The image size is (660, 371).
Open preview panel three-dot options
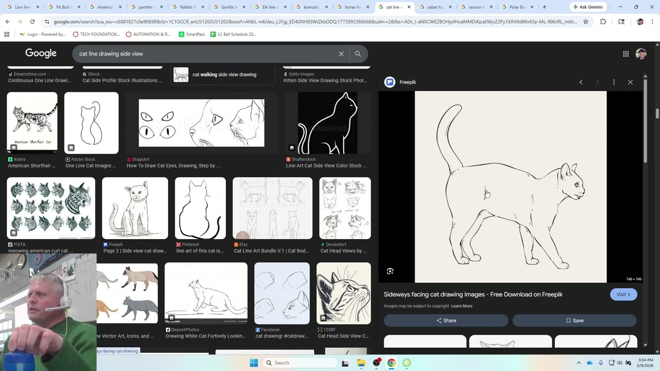(614, 82)
